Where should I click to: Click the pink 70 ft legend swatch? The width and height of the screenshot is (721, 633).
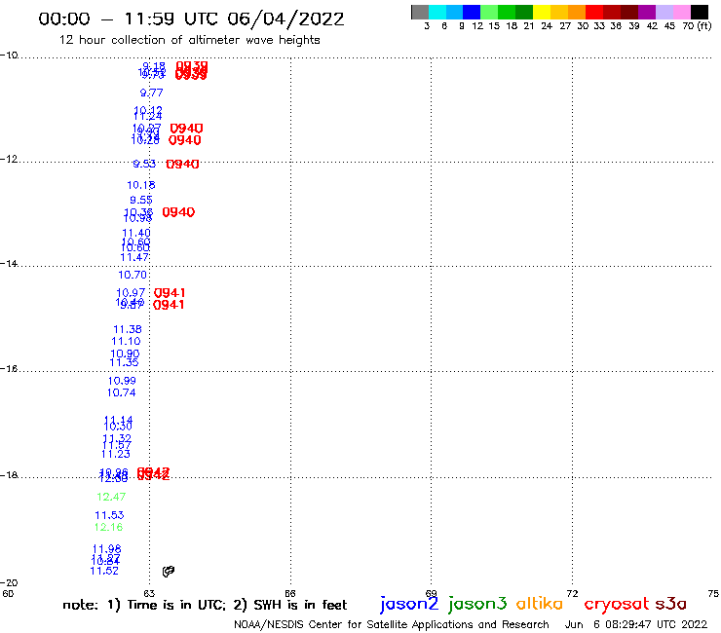tap(681, 12)
